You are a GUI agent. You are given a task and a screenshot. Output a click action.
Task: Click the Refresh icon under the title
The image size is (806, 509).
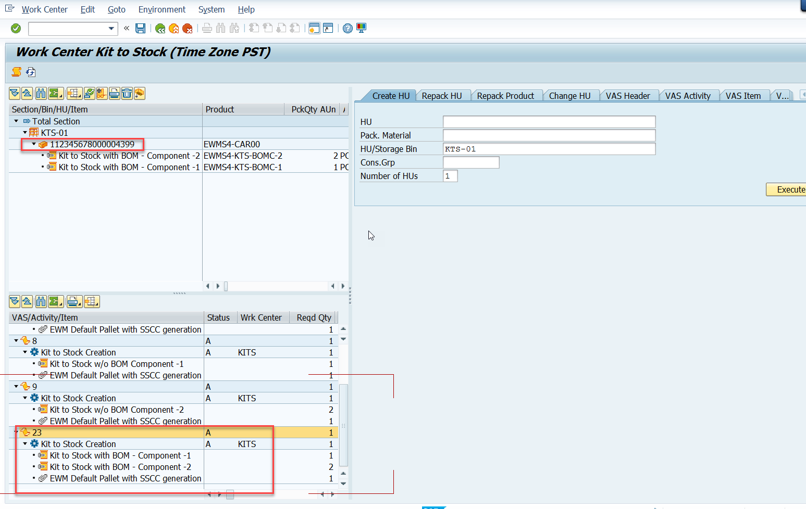tap(31, 72)
